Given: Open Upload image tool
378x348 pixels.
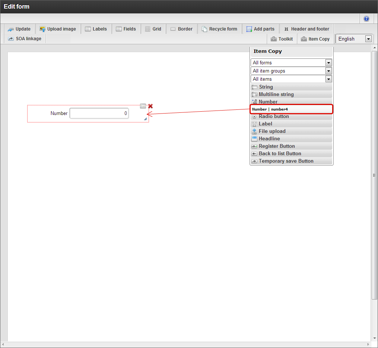Looking at the screenshot, I should pos(58,29).
